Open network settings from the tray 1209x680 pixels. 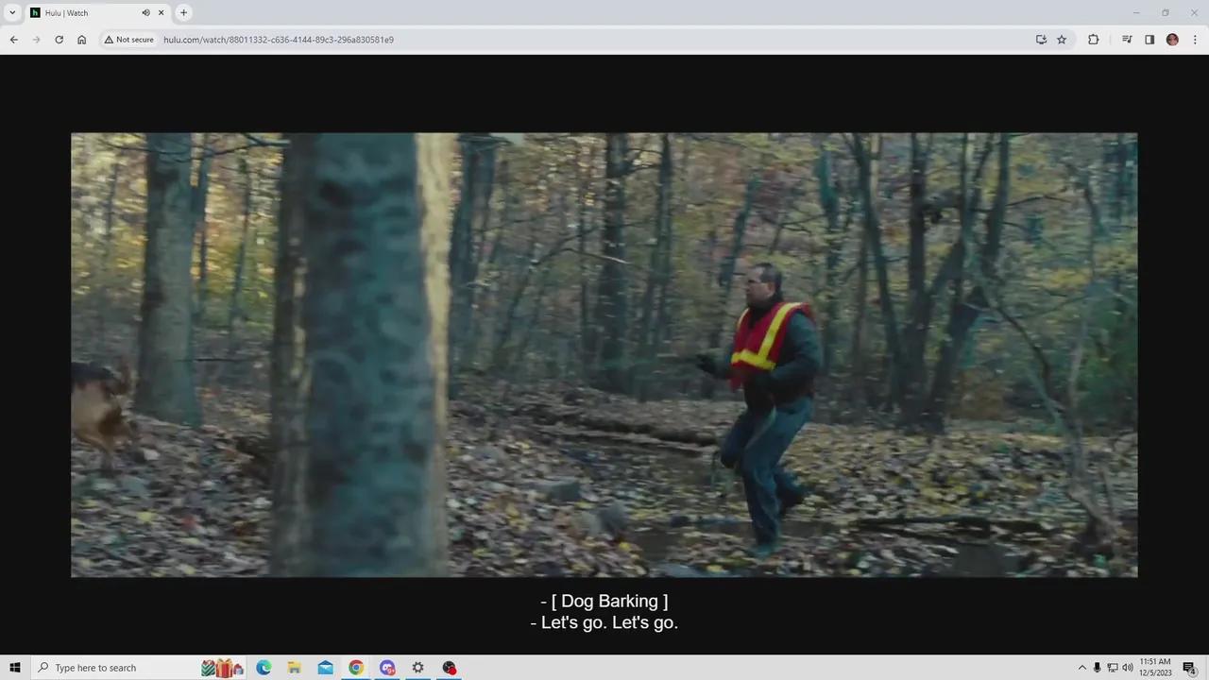1113,668
